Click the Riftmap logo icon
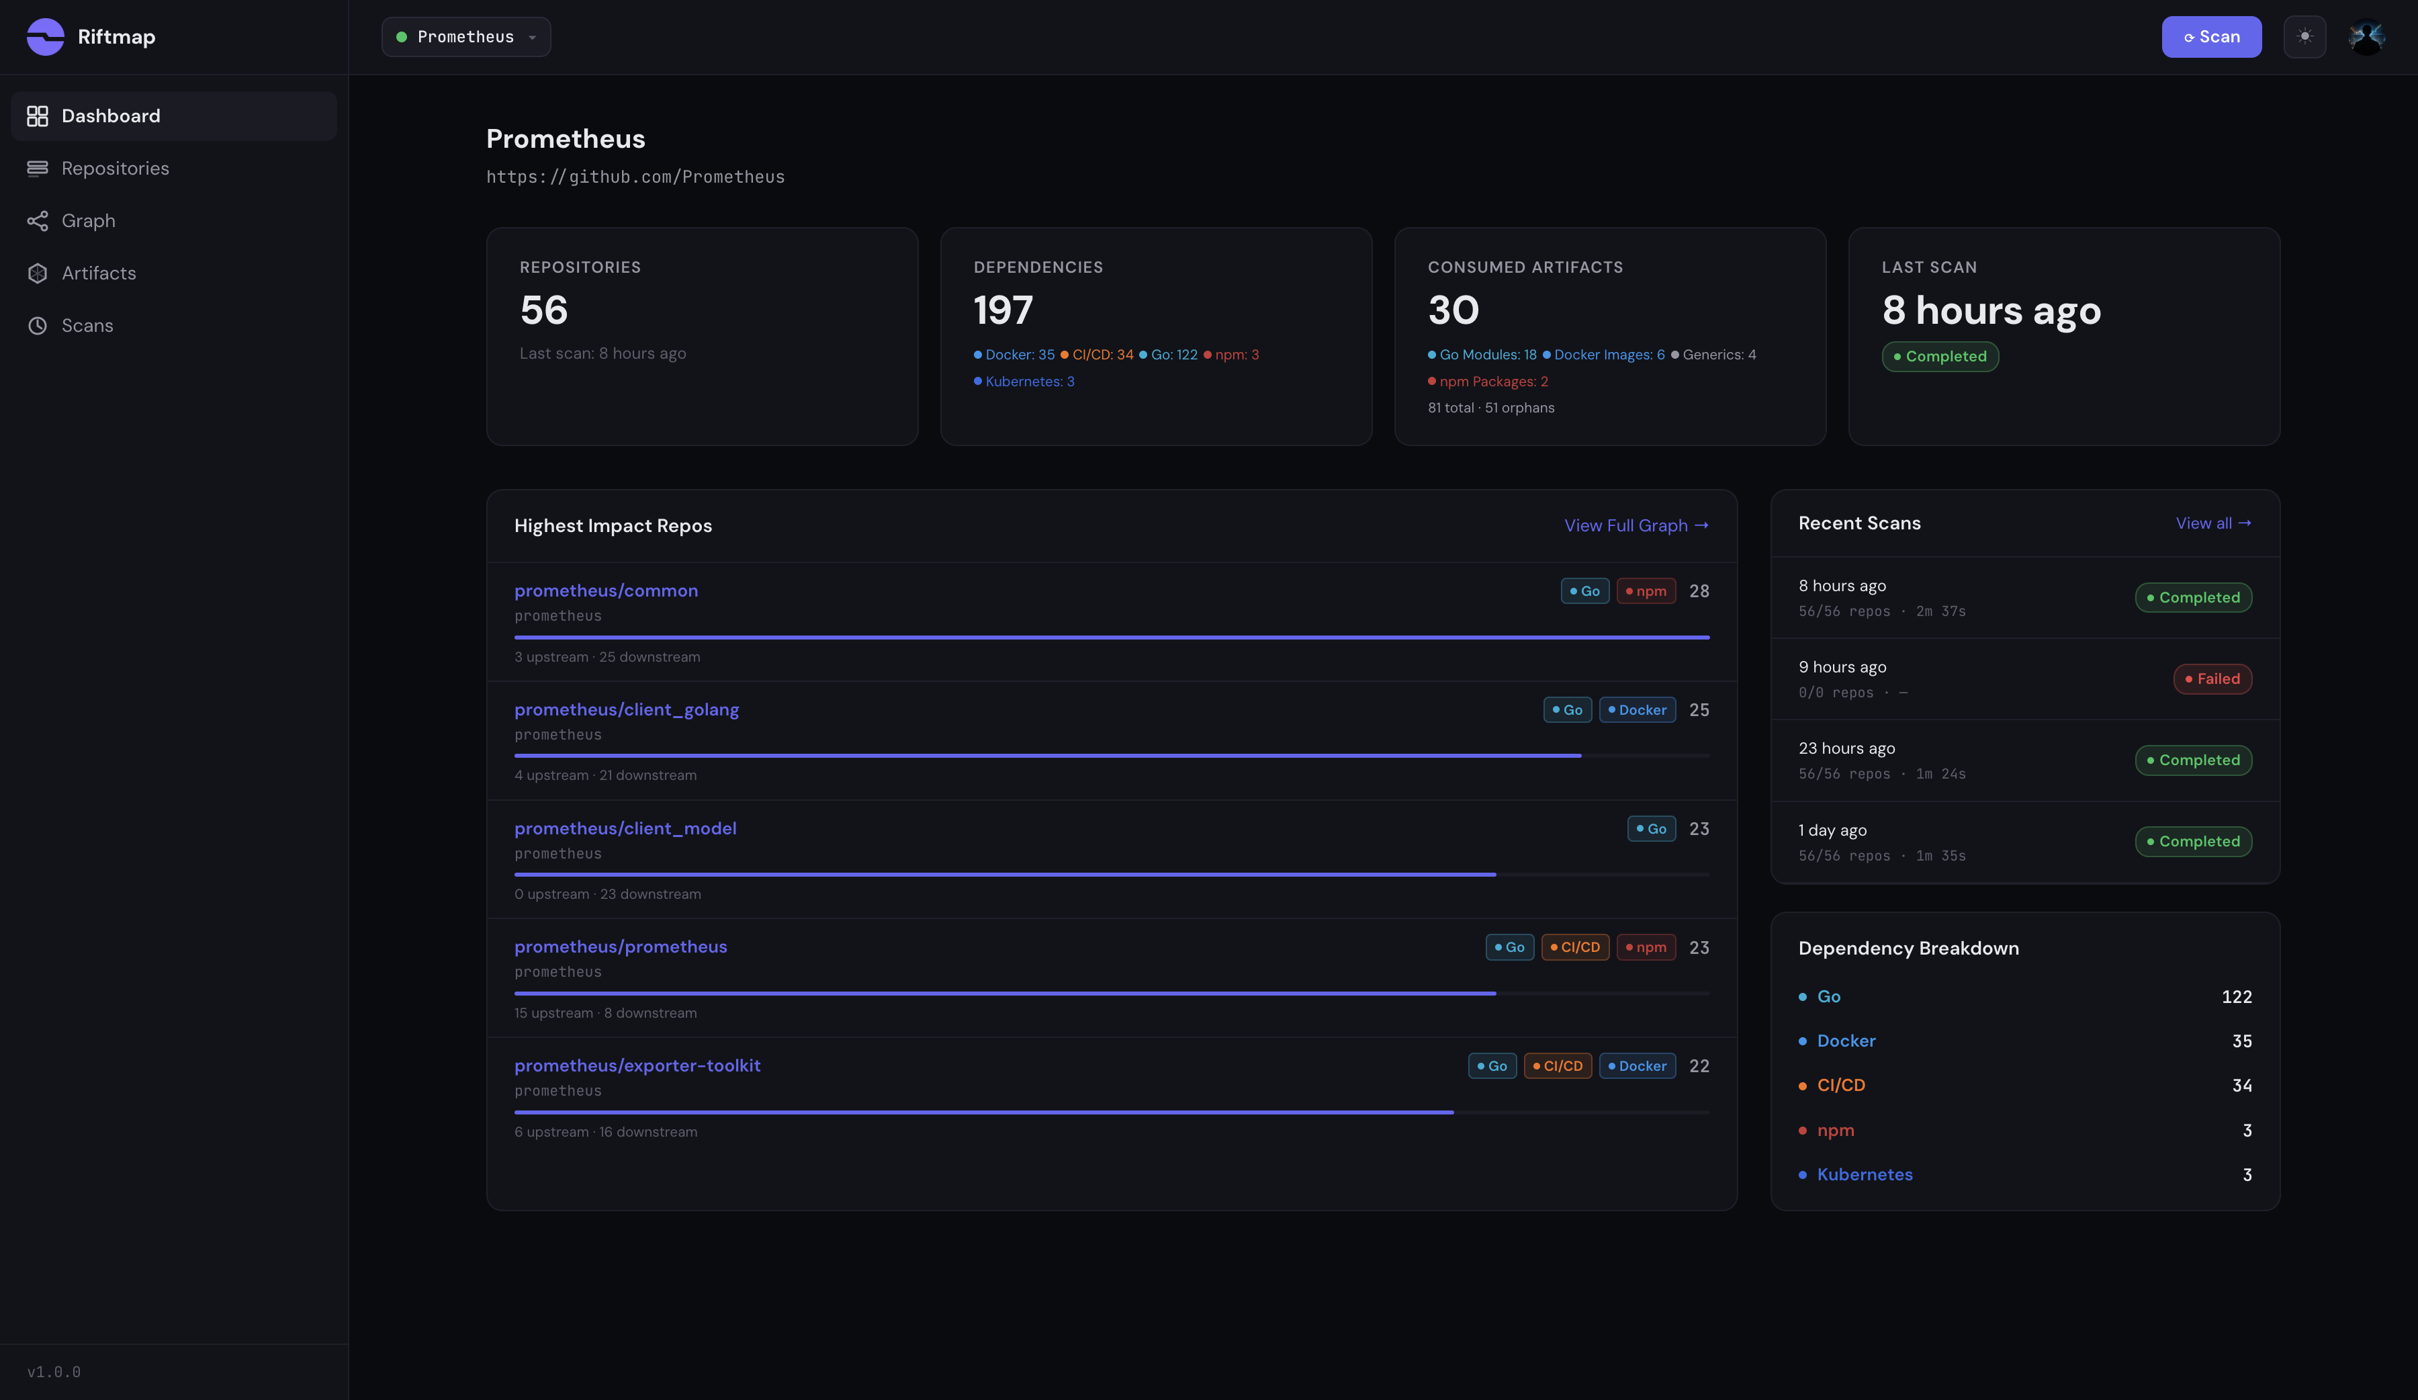 click(45, 36)
